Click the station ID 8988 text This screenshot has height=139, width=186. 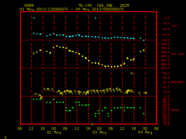tap(29, 6)
